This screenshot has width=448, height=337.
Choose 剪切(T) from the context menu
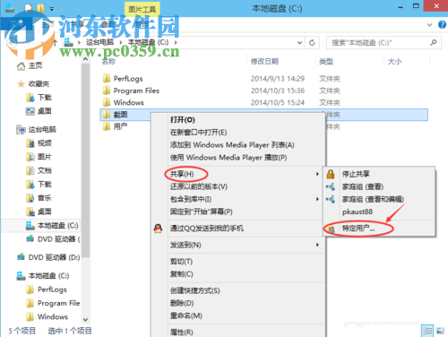181,262
